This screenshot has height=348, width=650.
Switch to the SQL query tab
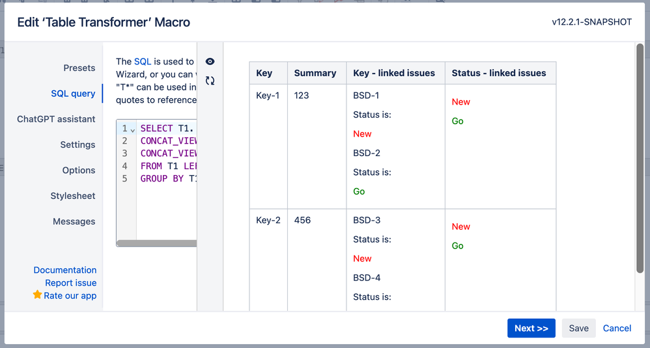pos(73,94)
